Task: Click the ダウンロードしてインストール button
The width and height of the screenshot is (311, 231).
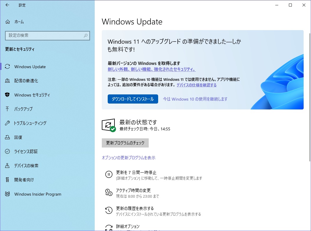Action: pyautogui.click(x=133, y=99)
